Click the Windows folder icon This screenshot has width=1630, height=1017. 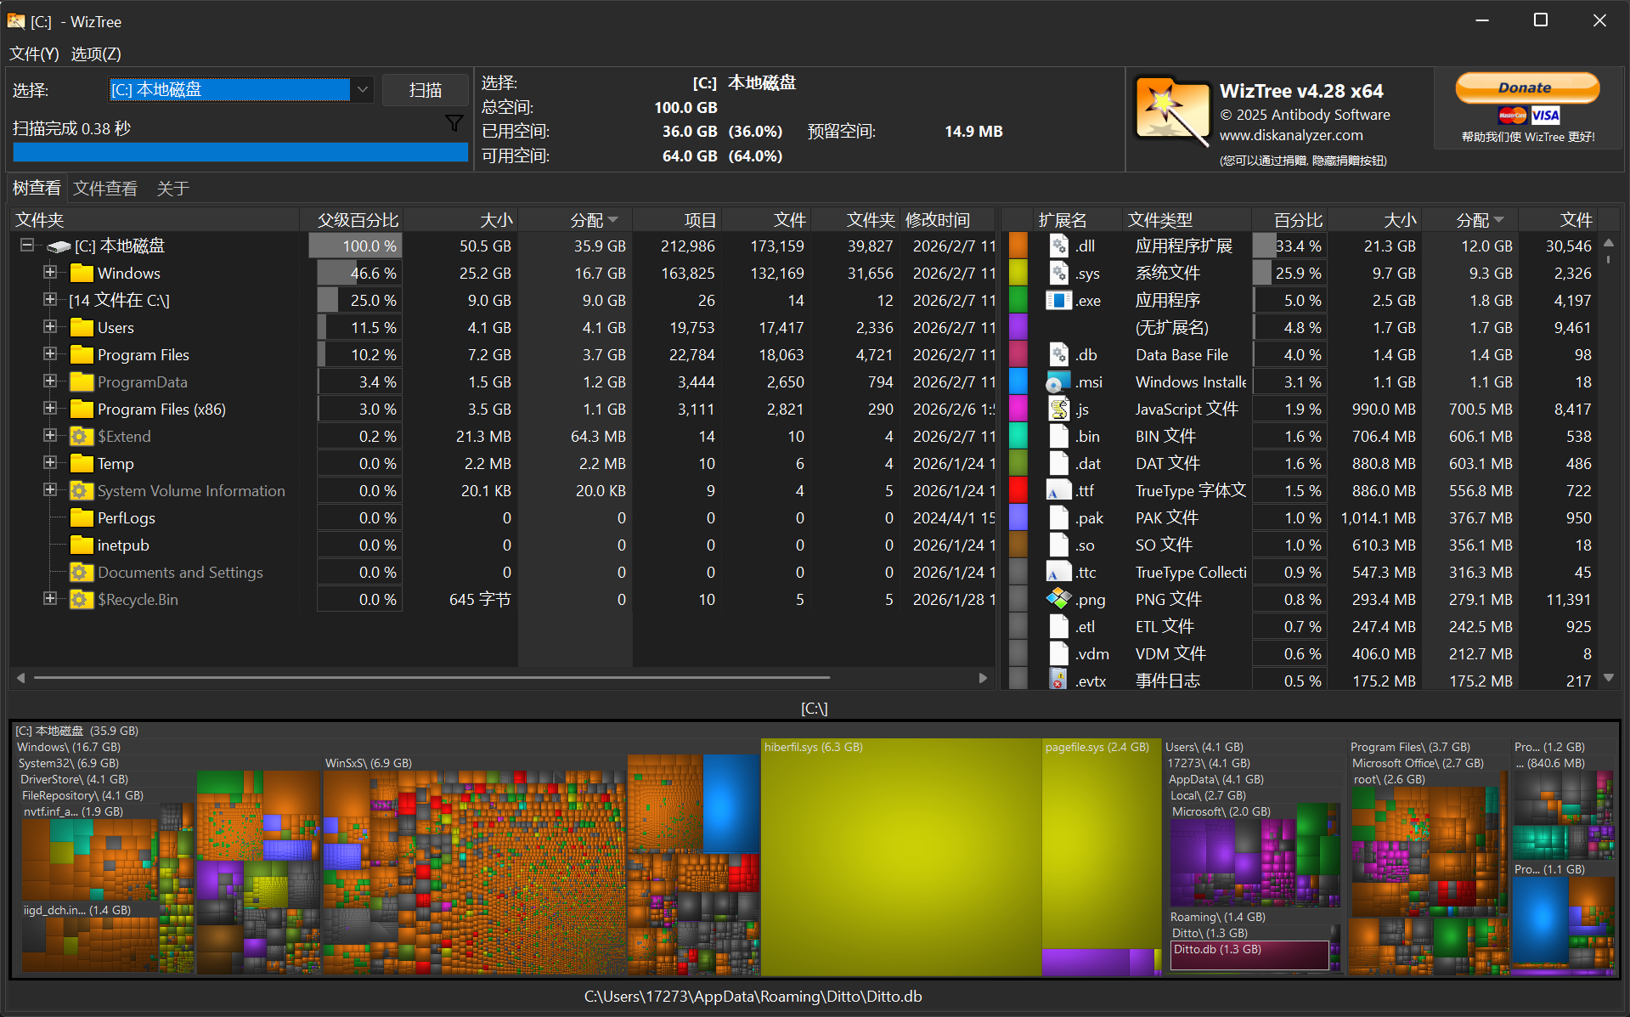point(82,273)
